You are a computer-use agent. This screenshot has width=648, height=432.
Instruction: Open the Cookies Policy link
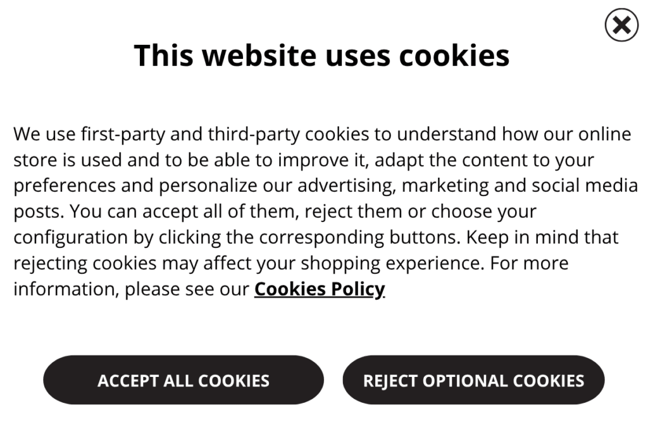coord(320,289)
